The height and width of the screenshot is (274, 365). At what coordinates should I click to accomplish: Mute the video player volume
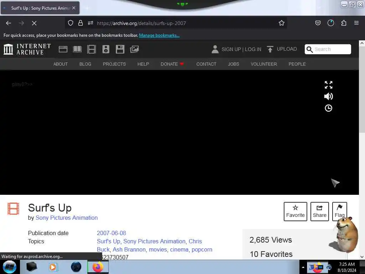(x=328, y=96)
